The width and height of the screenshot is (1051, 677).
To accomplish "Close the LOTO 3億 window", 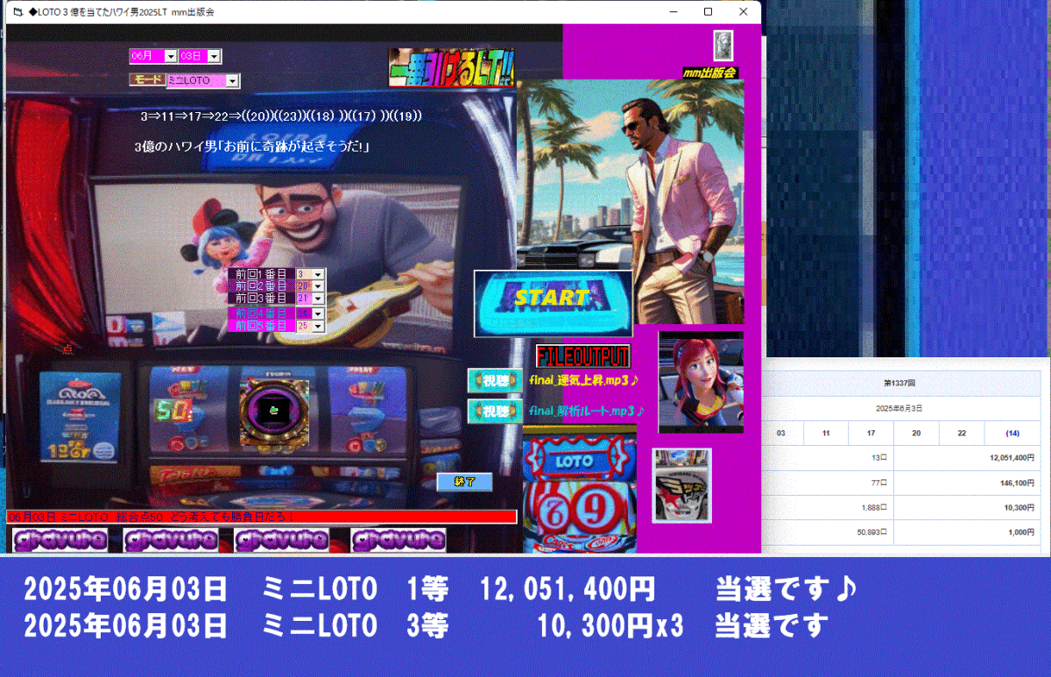I will (x=744, y=12).
